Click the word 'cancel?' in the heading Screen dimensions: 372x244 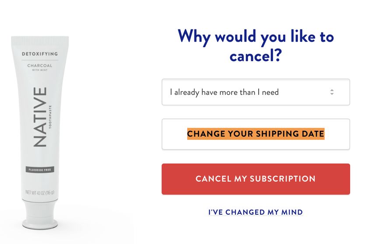(x=256, y=56)
